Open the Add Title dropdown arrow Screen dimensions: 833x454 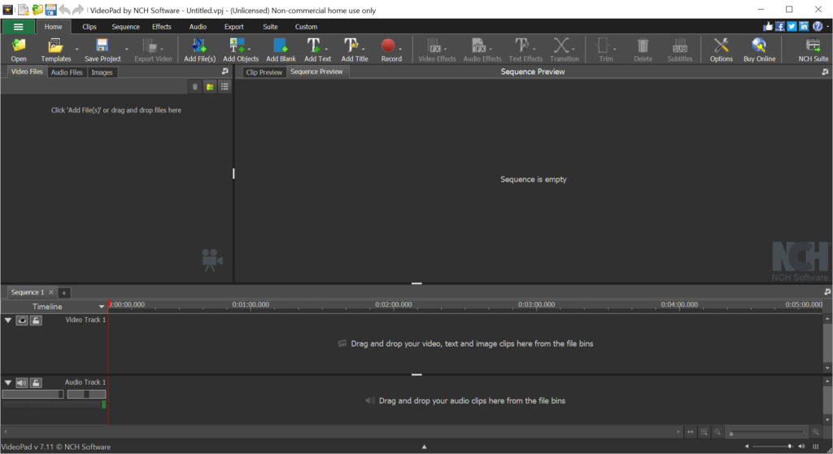[364, 49]
